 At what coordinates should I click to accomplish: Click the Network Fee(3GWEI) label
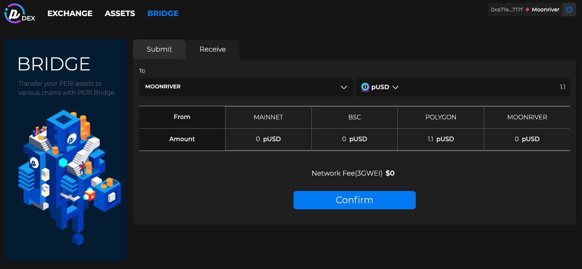347,173
